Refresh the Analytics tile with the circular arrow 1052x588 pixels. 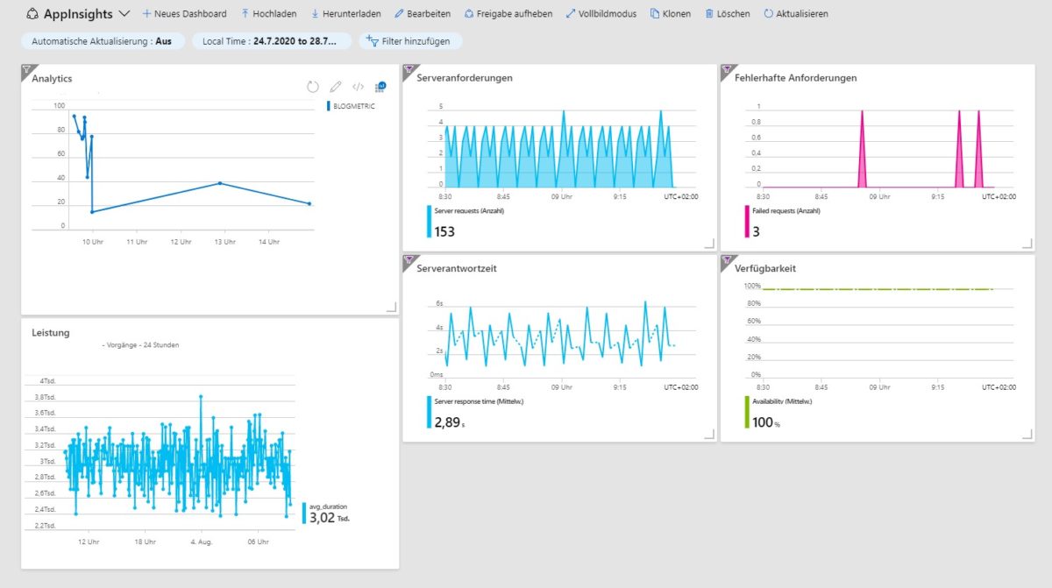(313, 87)
